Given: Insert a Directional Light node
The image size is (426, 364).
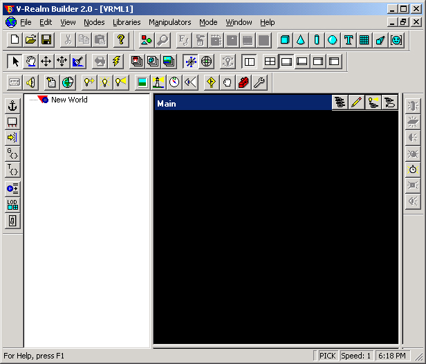Looking at the screenshot, I should (89, 82).
